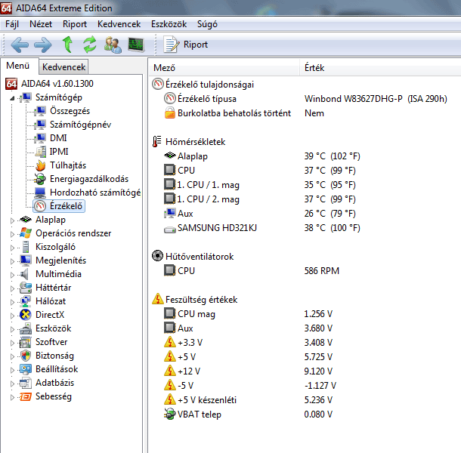
Task: Expand the Háttértár tree node
Action: pos(12,288)
